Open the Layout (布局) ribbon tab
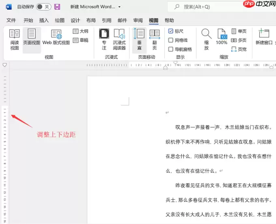This screenshot has height=224, width=276. pyautogui.click(x=91, y=20)
